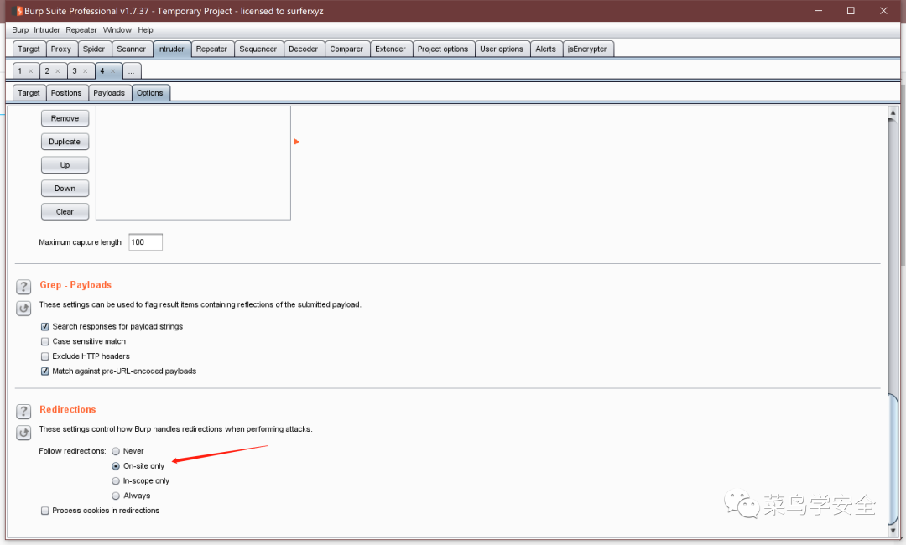Click the scrollbar up arrow

click(893, 112)
